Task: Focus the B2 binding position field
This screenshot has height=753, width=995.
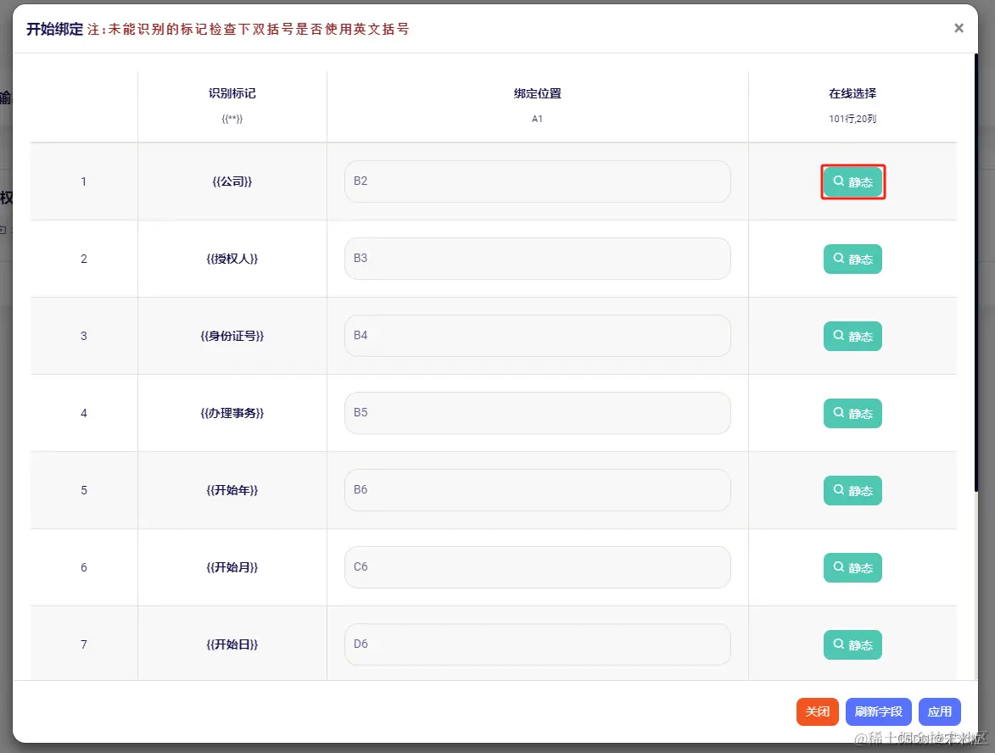Action: pyautogui.click(x=538, y=181)
